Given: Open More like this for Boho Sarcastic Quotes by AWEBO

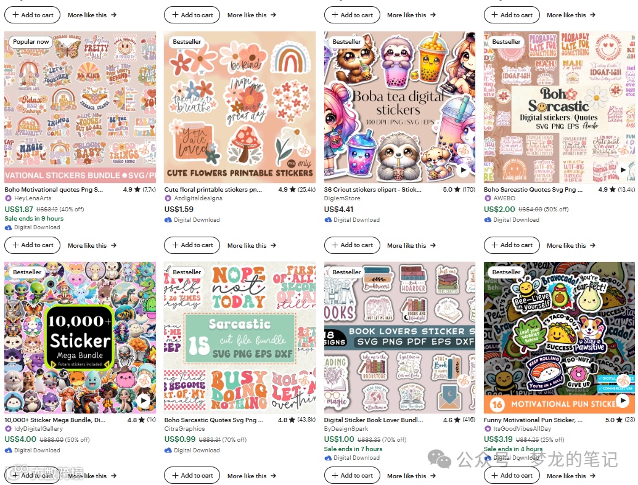Looking at the screenshot, I should pos(571,245).
